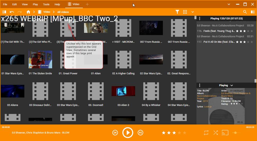This screenshot has width=257, height=141.
Task: Expand the Playing panel dropdown chevron
Action: [232, 85]
